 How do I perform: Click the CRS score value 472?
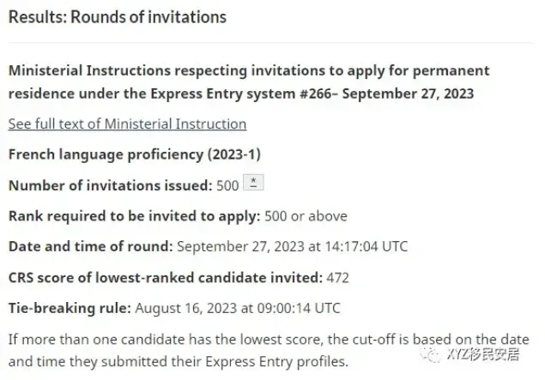click(x=337, y=278)
